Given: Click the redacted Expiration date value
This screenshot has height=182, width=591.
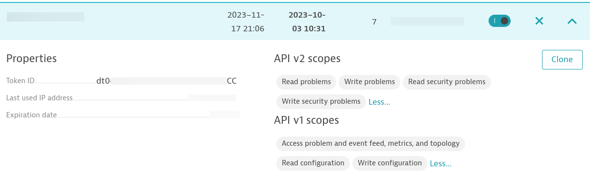Looking at the screenshot, I should pyautogui.click(x=224, y=114).
